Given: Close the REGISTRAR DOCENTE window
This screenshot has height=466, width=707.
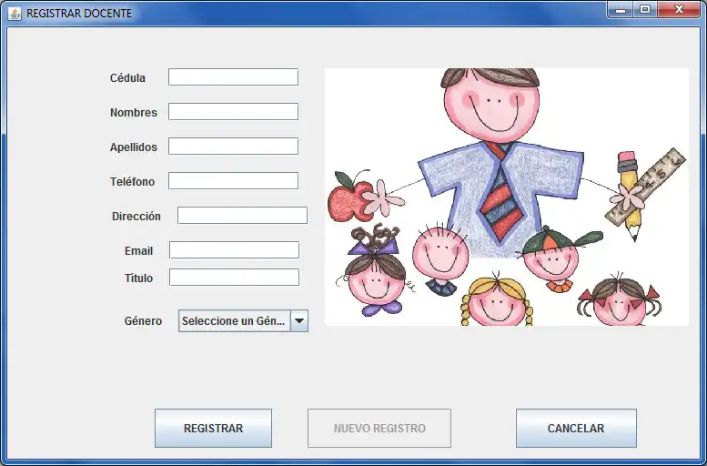Looking at the screenshot, I should pyautogui.click(x=679, y=9).
